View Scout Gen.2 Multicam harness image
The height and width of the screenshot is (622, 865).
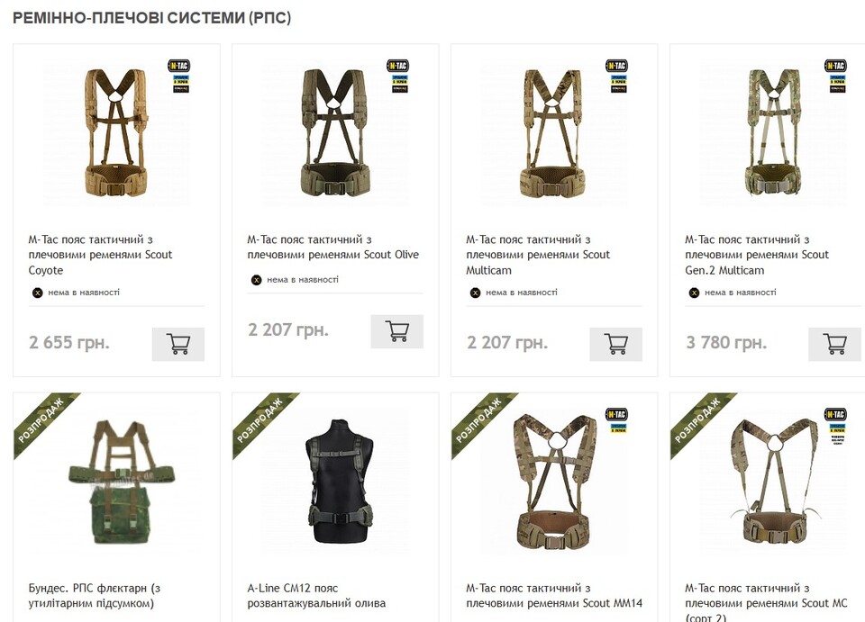click(773, 133)
